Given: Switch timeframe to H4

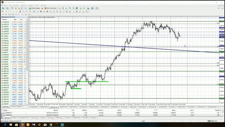Looking at the screenshot, I should (x=19, y=14).
